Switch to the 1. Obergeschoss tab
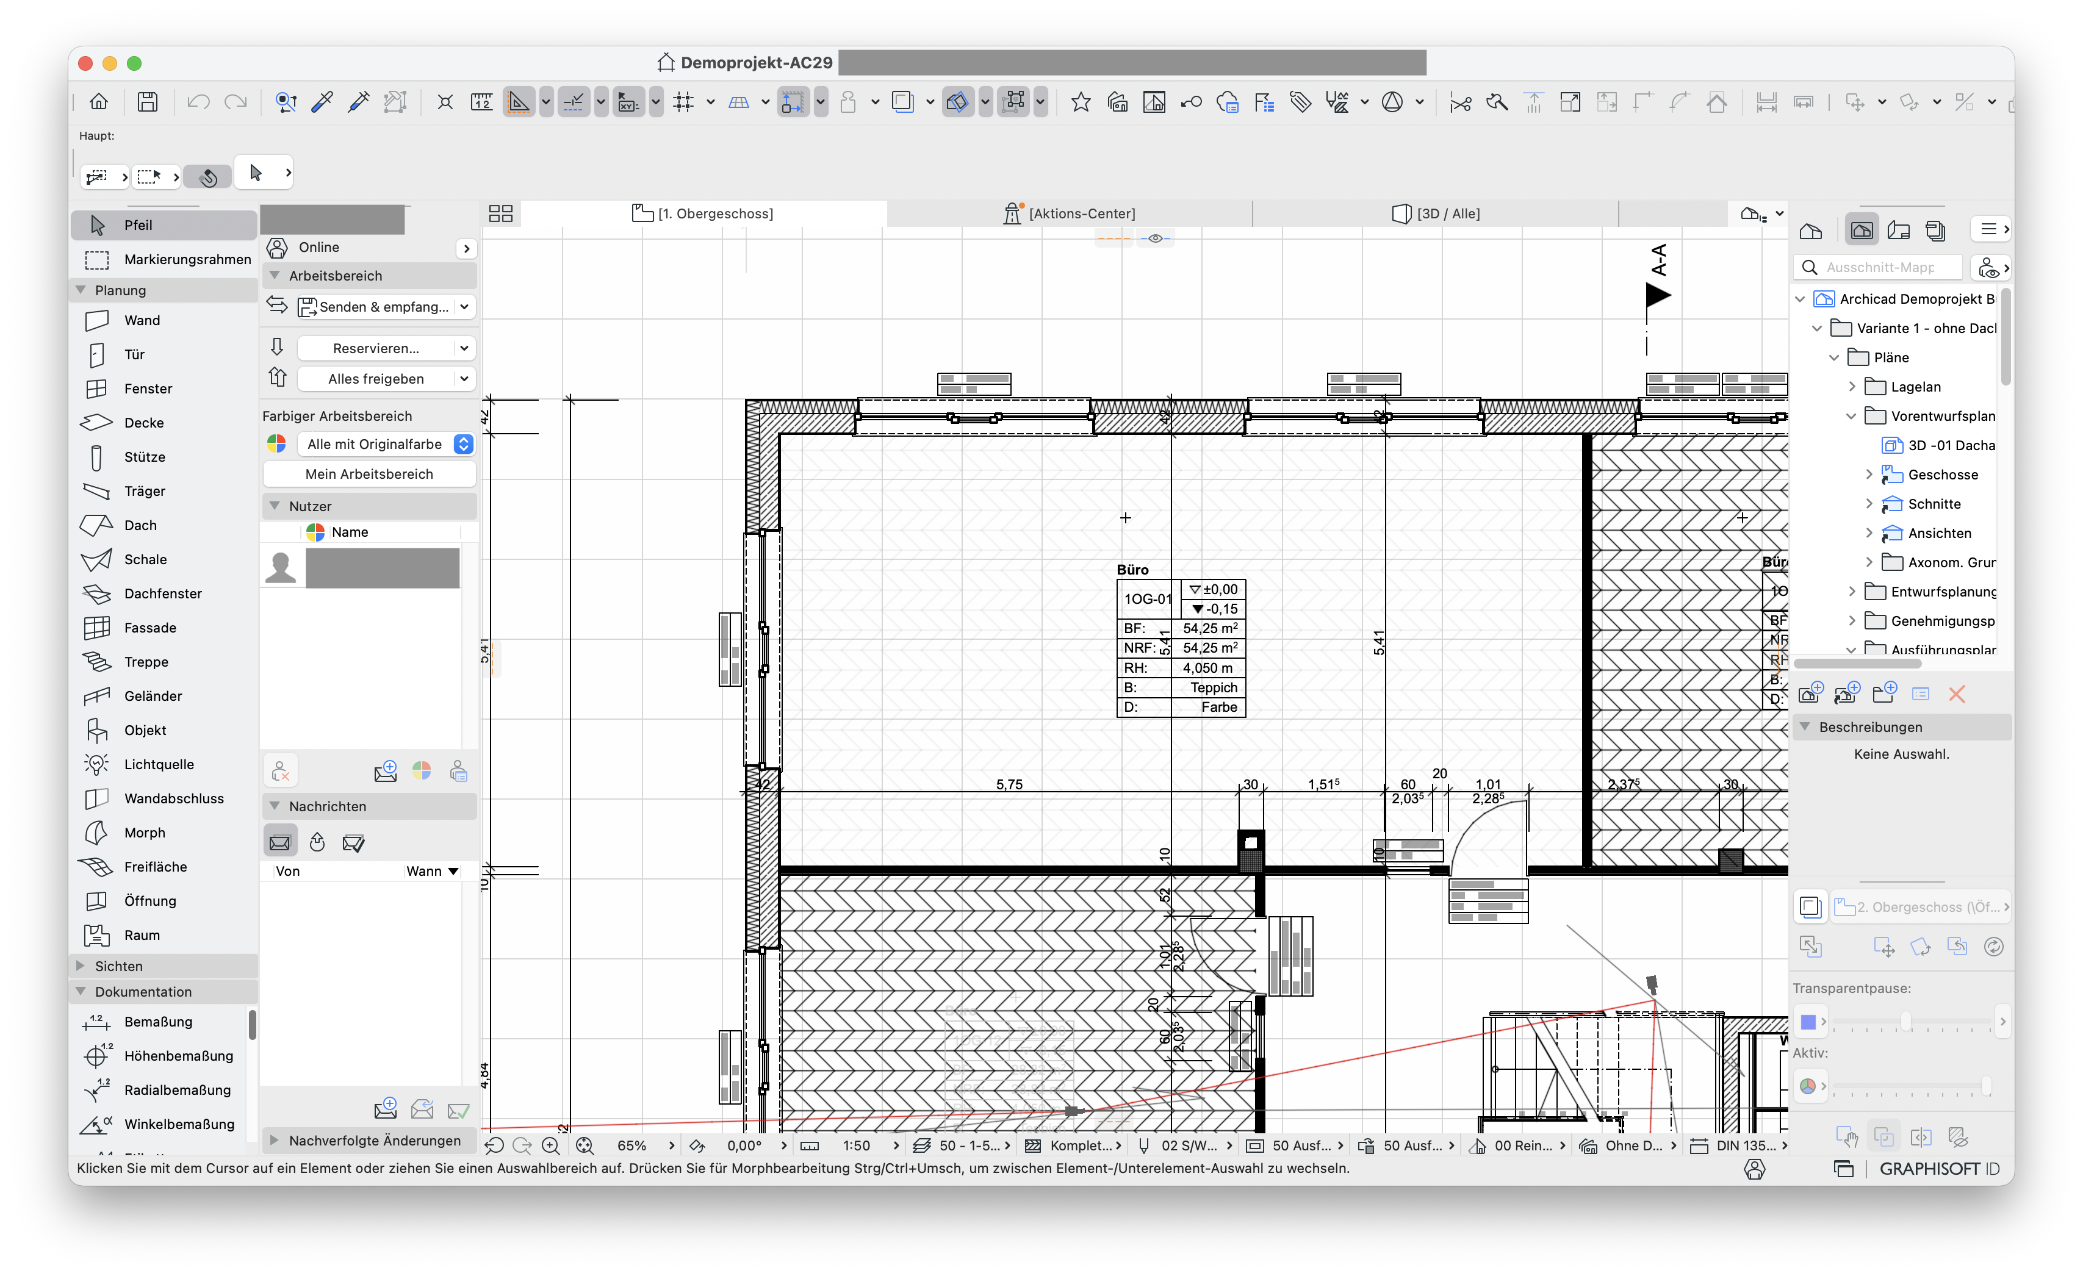This screenshot has width=2083, height=1276. [702, 214]
